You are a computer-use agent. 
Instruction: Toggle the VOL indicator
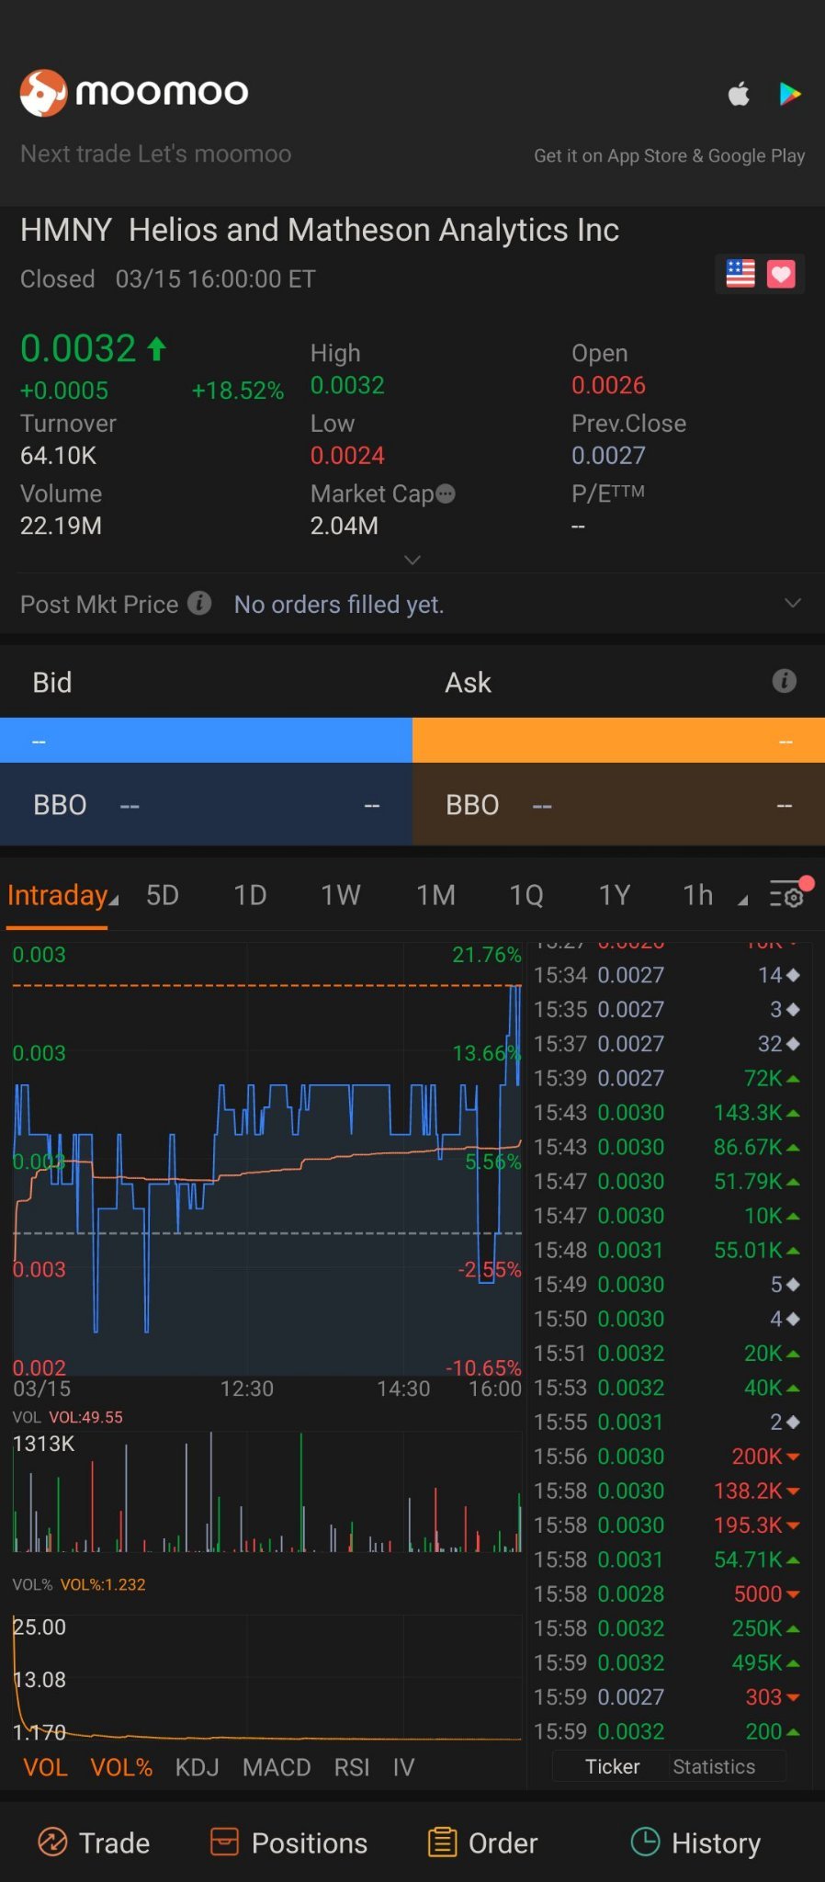pos(45,1767)
